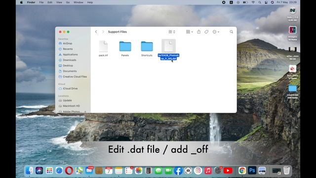Open the Edit menu
Viewport: 316px width, 178px height.
(x=50, y=2)
